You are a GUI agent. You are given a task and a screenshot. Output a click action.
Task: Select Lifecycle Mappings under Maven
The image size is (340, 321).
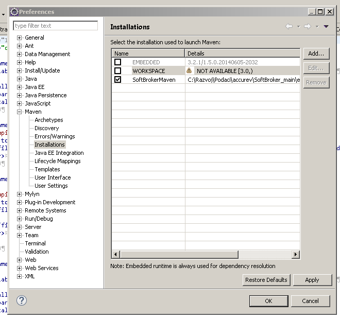57,161
